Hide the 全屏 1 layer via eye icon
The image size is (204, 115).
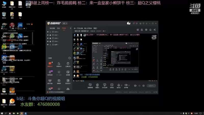48,44
